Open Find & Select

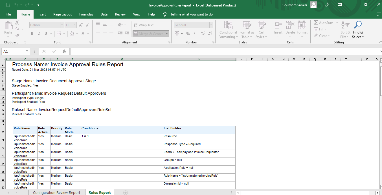pos(358,30)
